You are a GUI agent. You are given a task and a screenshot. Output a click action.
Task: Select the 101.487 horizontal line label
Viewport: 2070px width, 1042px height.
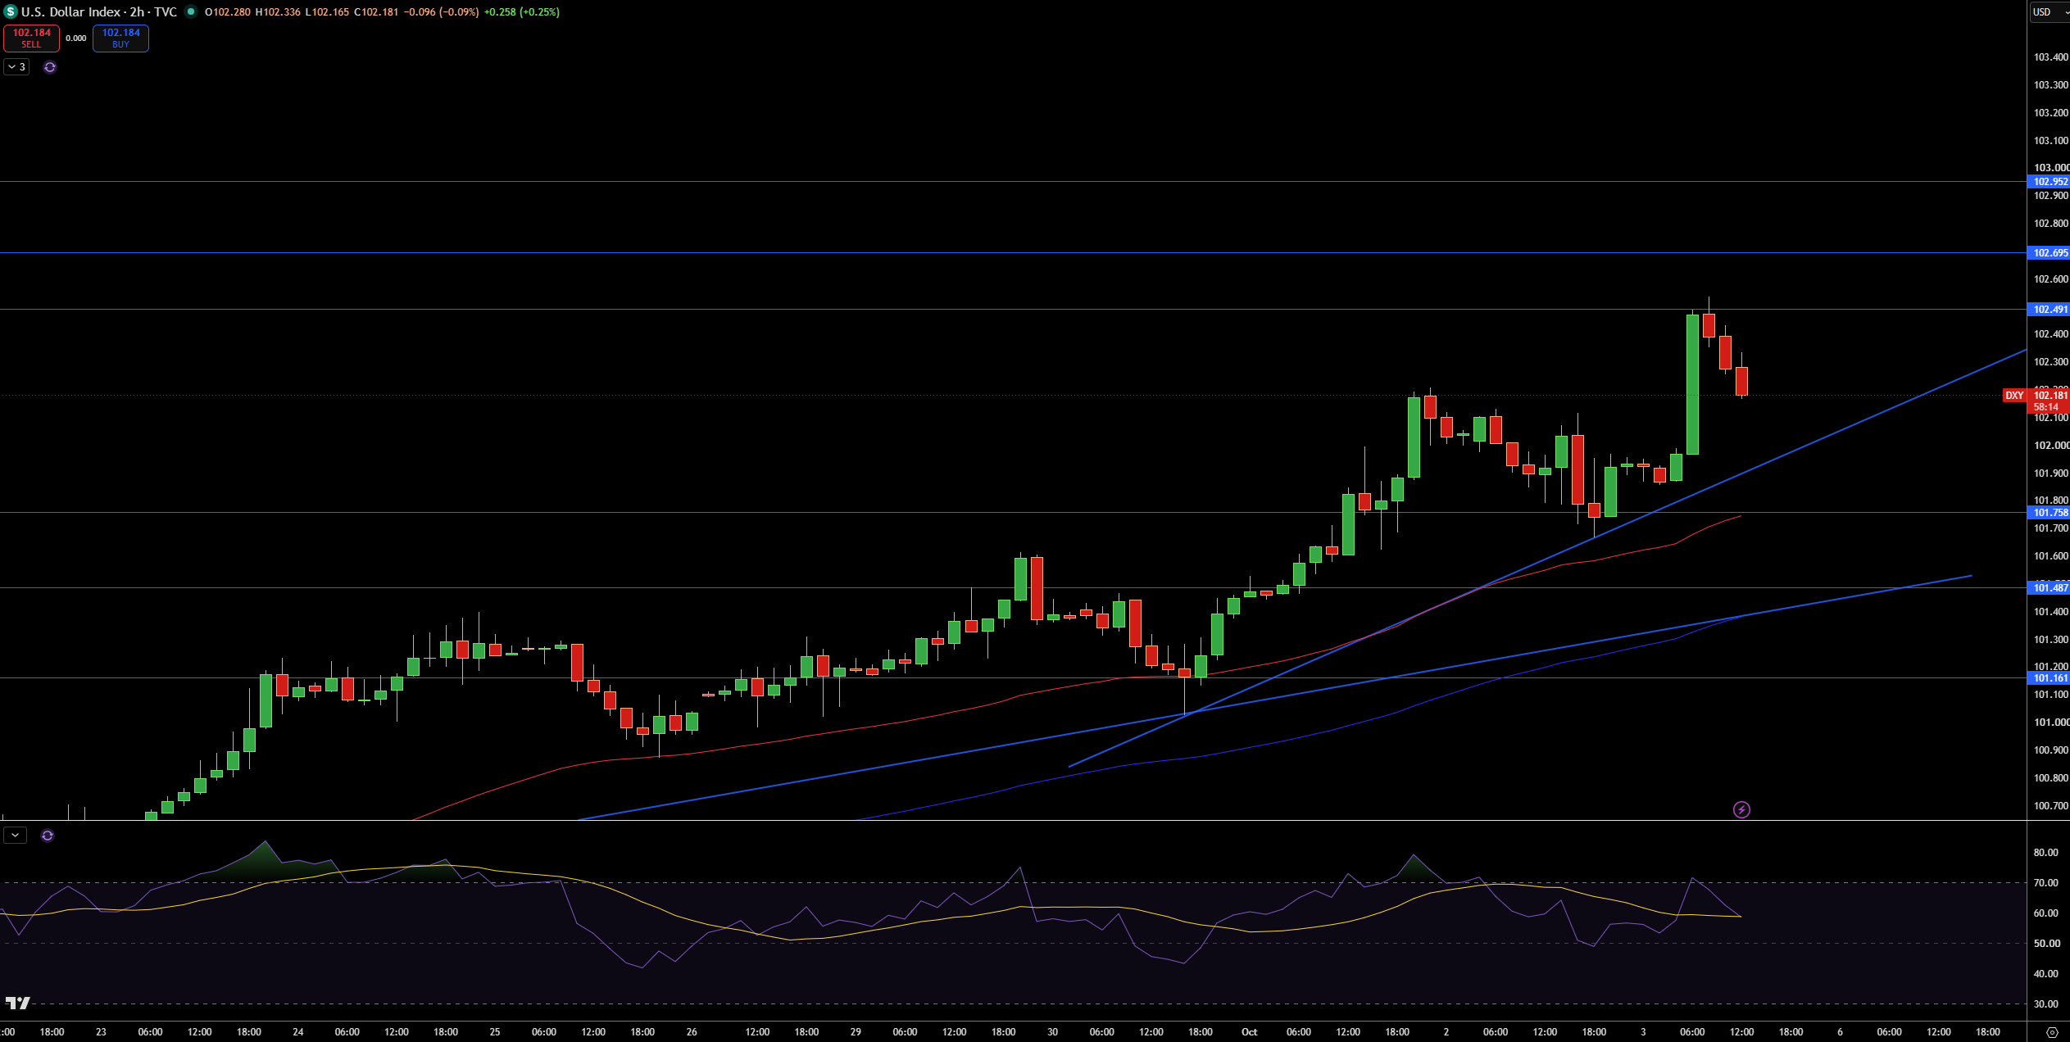[2049, 588]
